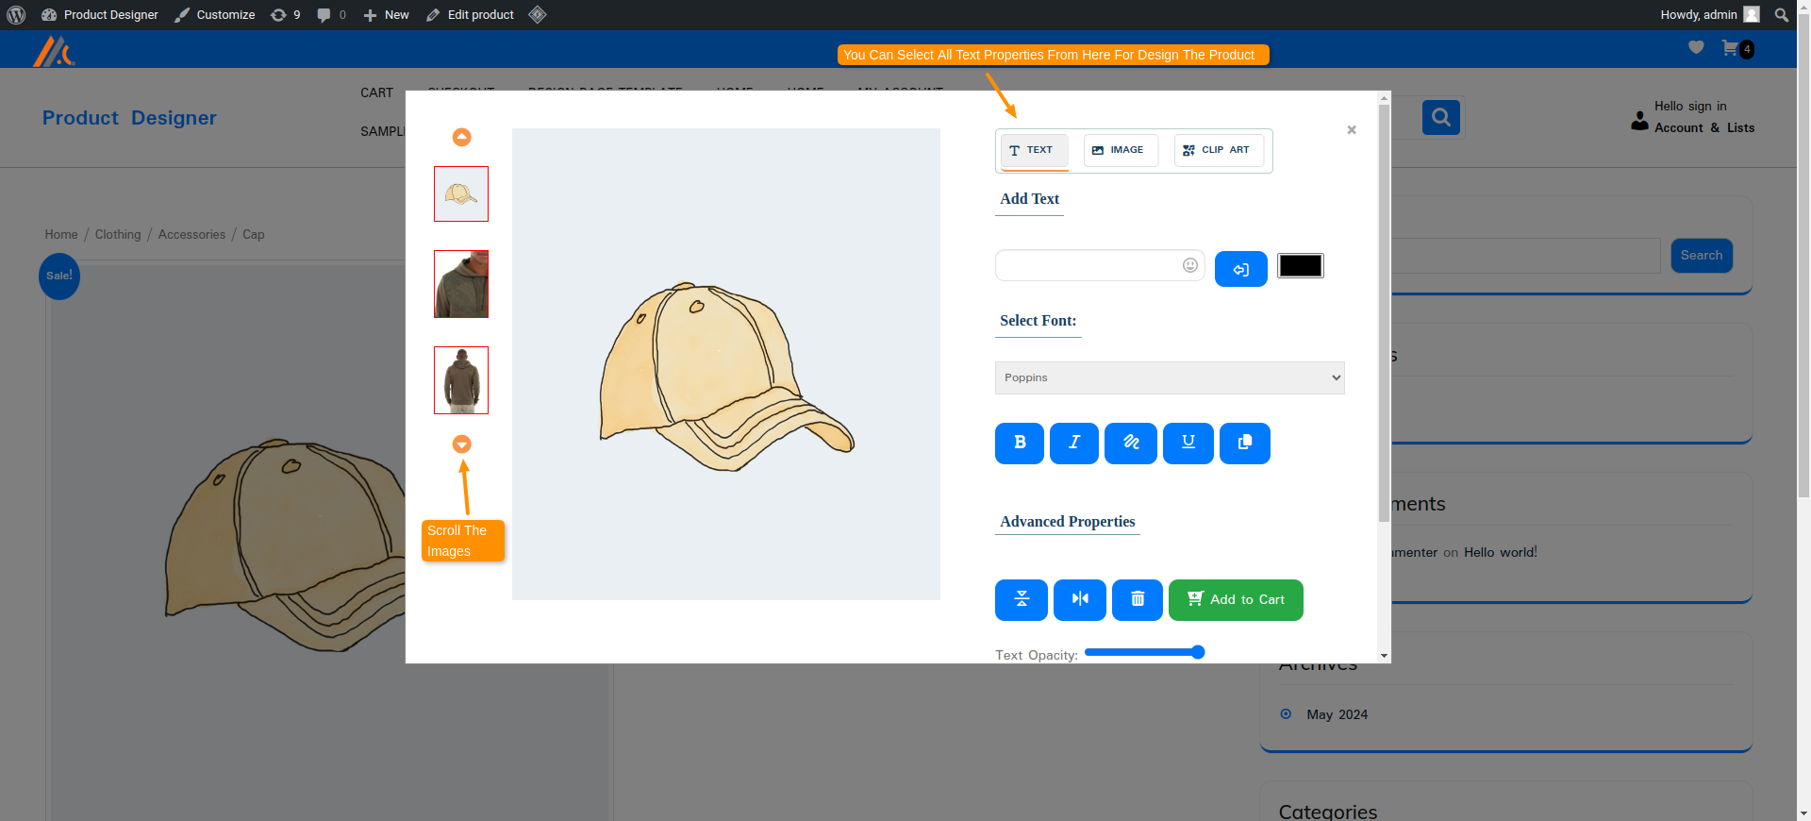Open the New content menu
The width and height of the screenshot is (1811, 821).
point(387,15)
